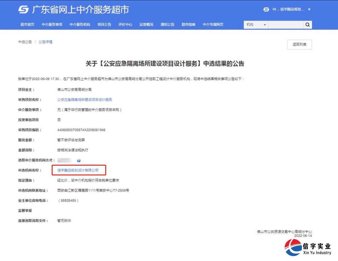Expand the 信宇腾远规划 account dropdown
The width and height of the screenshot is (338, 261).
[293, 9]
